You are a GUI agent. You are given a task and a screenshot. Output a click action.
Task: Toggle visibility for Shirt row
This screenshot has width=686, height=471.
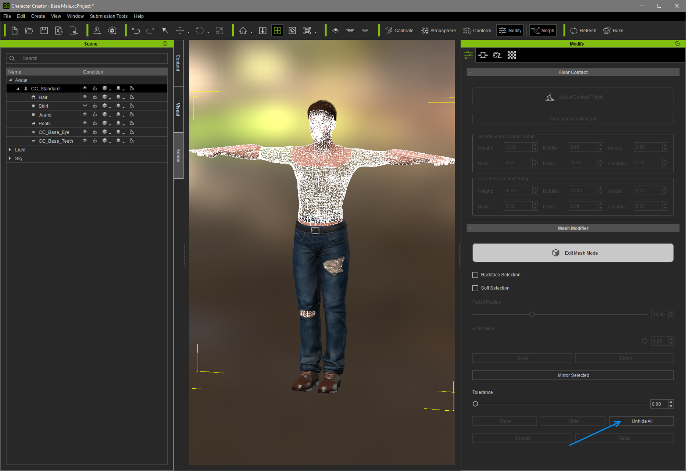coord(85,106)
